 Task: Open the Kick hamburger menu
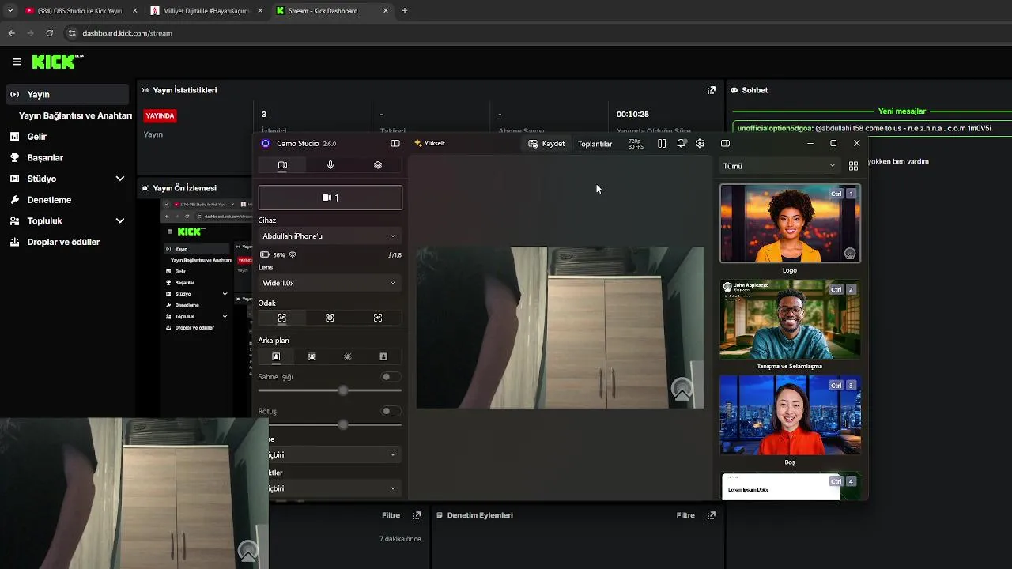tap(17, 62)
